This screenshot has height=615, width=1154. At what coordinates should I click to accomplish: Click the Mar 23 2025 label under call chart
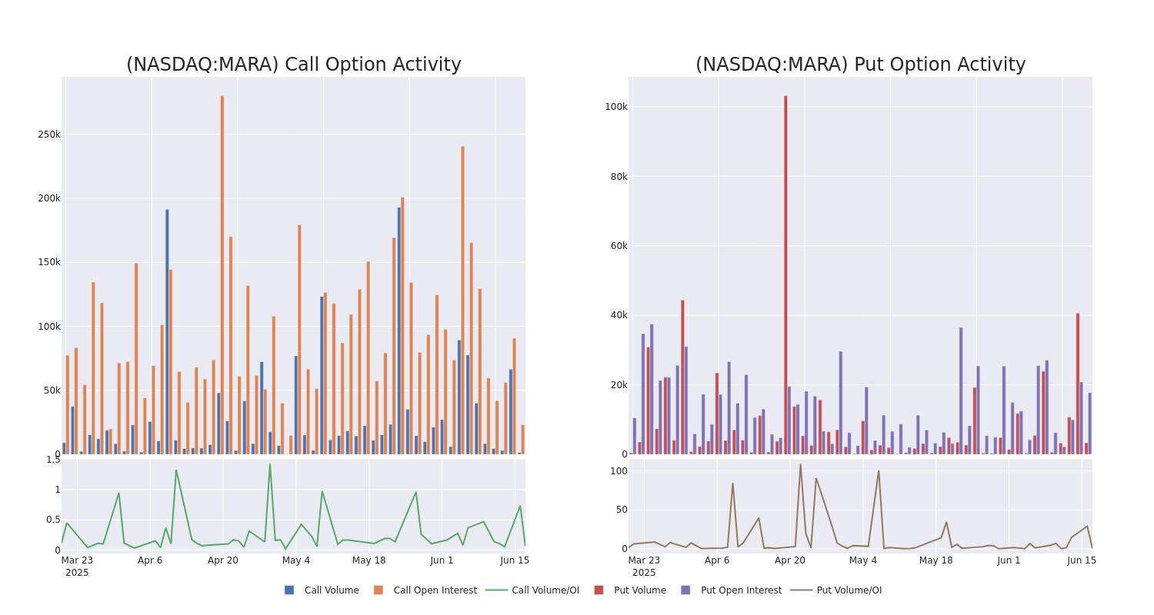[77, 567]
